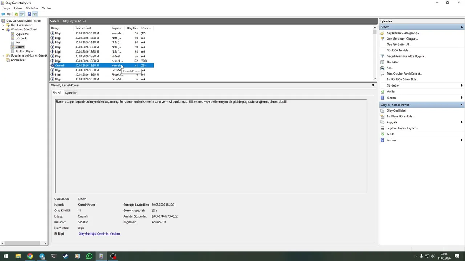The width and height of the screenshot is (465, 261).
Task: Select the Önemli Kernel-Power event row
Action: (x=102, y=65)
